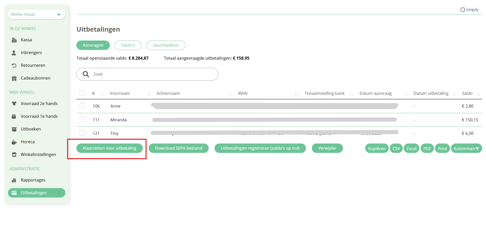Export table using the Excel button
Screen dimensions: 486x249
[411, 148]
